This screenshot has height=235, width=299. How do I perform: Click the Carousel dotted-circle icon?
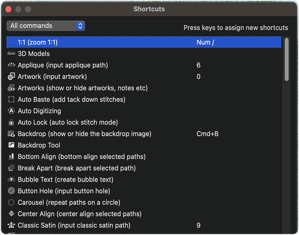(x=11, y=202)
